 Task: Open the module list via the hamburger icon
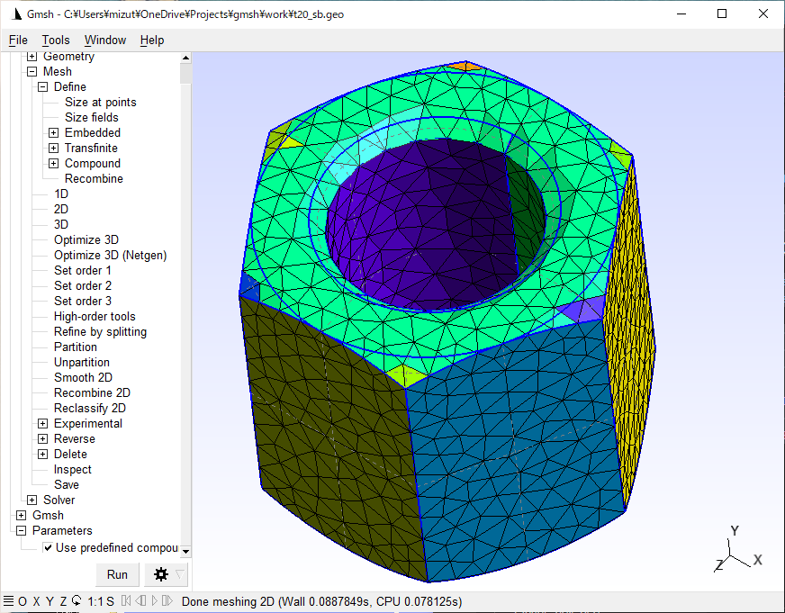7,601
